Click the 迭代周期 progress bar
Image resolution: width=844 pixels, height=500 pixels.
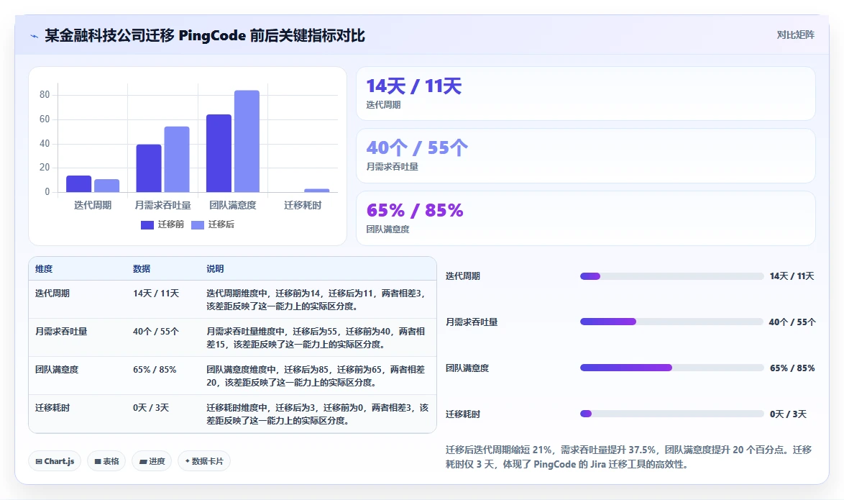pos(671,276)
